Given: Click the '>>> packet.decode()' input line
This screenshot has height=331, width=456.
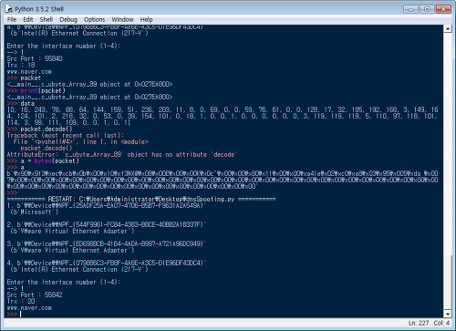Looking at the screenshot, I should 40,129.
